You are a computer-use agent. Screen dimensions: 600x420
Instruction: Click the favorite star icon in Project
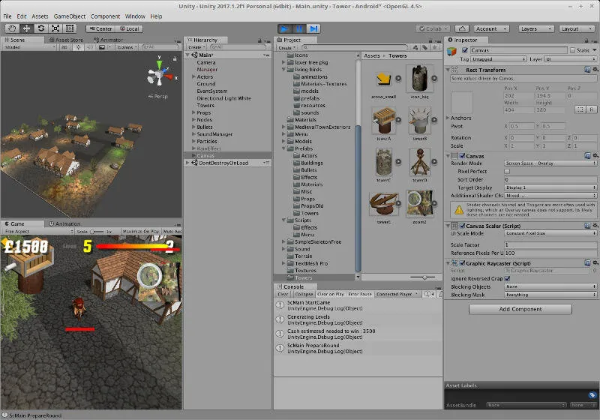coord(435,47)
